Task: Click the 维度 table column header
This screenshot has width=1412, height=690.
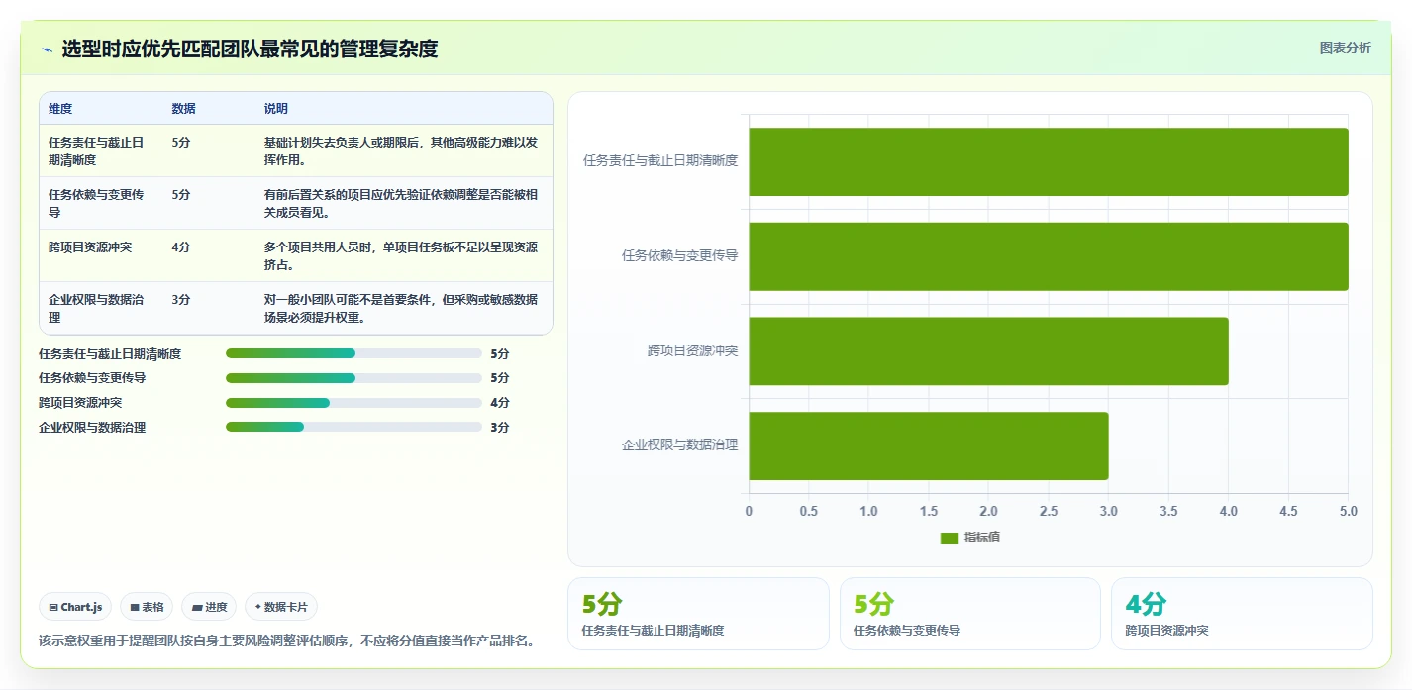Action: click(x=60, y=109)
